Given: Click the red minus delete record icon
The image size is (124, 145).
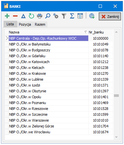Looking at the screenshot, I should [x=15, y=16].
